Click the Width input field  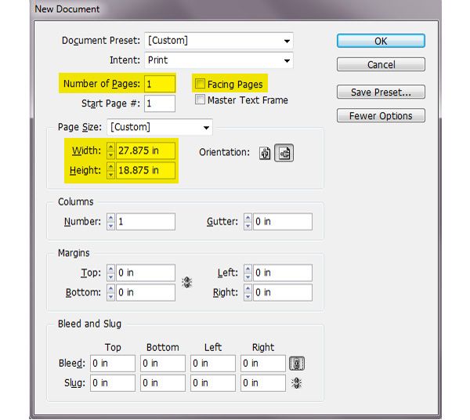[x=146, y=150]
